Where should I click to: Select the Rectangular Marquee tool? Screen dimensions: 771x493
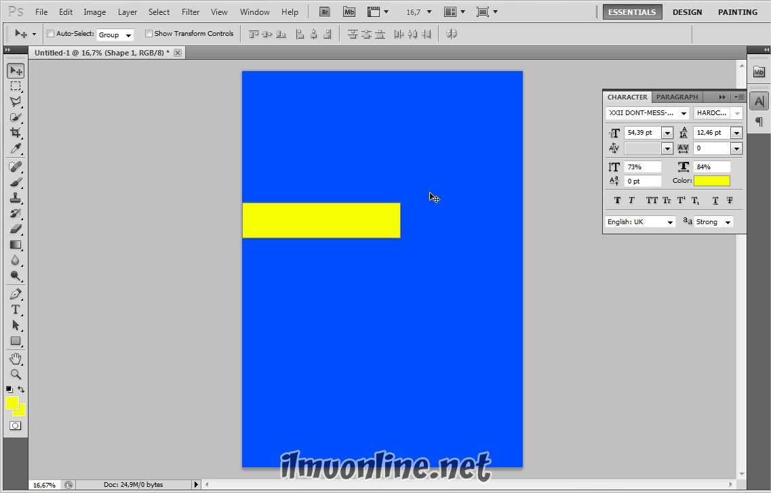pyautogui.click(x=15, y=86)
